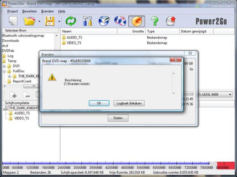Sort by the Datum gewijzigd column header
The height and width of the screenshot is (177, 237).
[x=196, y=31]
